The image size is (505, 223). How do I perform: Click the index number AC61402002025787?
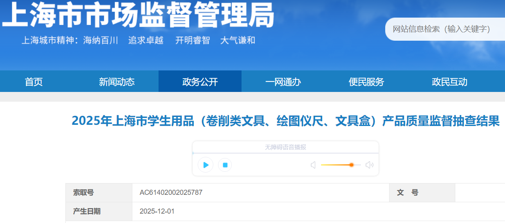pos(171,192)
